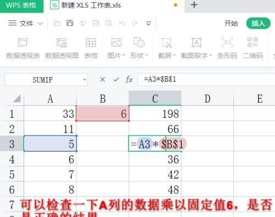The image size is (275, 217).
Task: Click the 形状 shapes icon
Action: [139, 42]
